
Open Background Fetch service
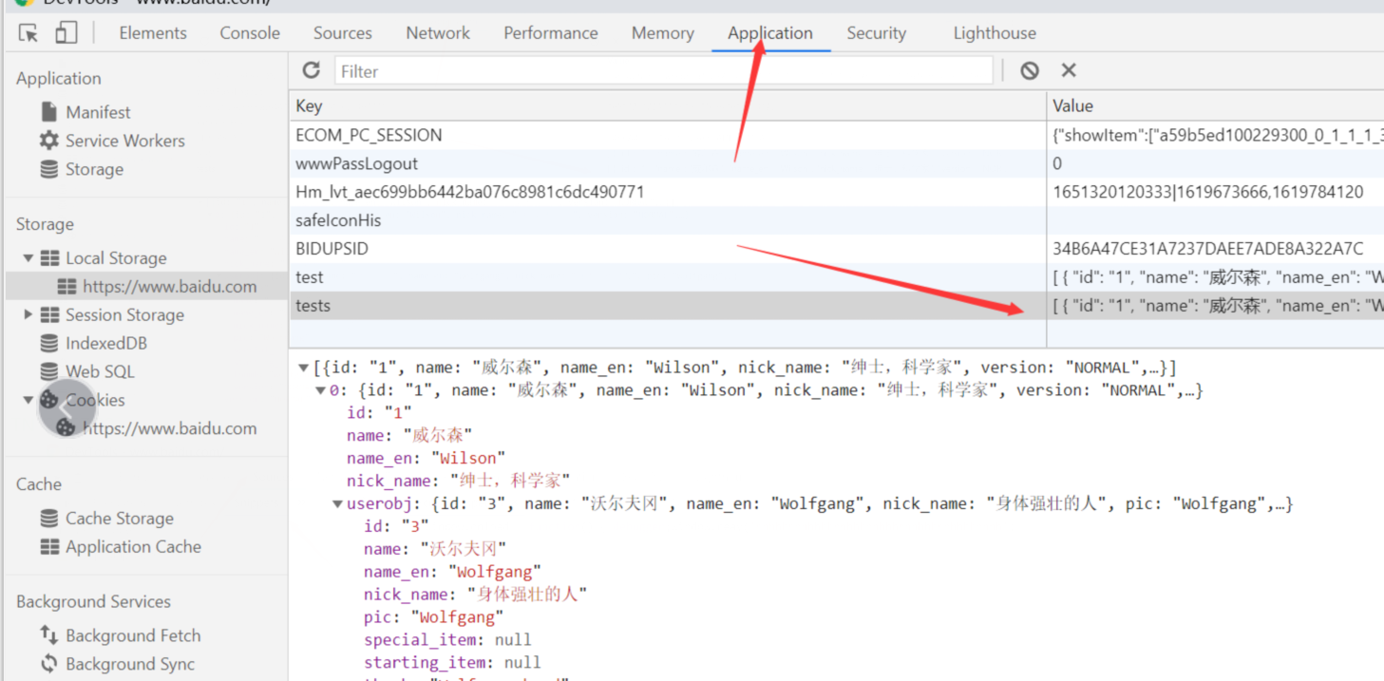coord(133,635)
